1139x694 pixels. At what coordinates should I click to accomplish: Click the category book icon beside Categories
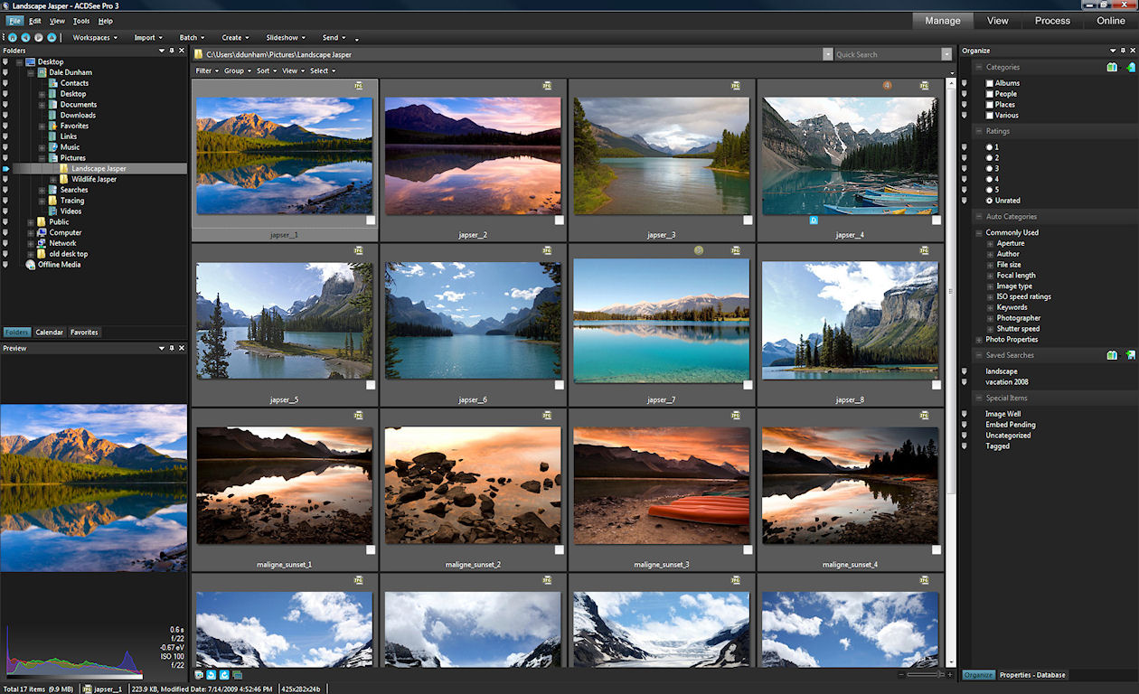(1112, 67)
